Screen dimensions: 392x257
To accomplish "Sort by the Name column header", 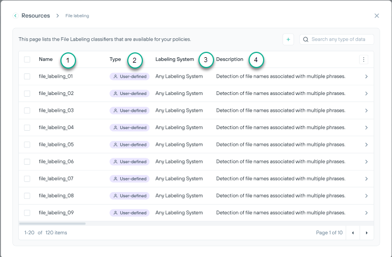I will click(46, 59).
